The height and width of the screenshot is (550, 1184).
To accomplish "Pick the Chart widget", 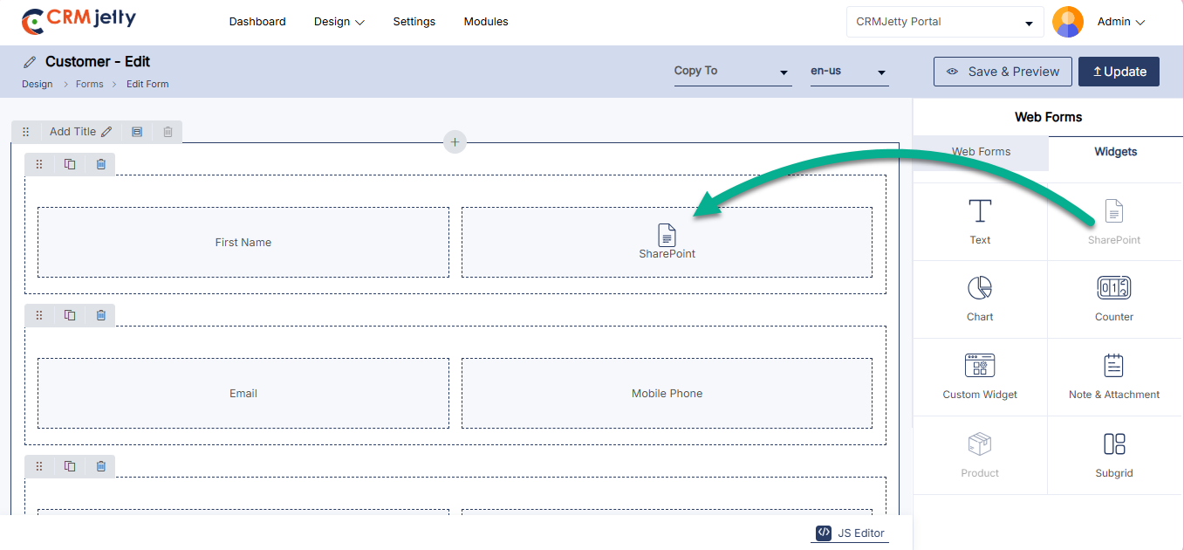I will tap(980, 299).
